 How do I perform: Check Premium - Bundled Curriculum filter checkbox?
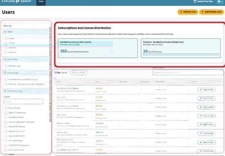click(6, 84)
